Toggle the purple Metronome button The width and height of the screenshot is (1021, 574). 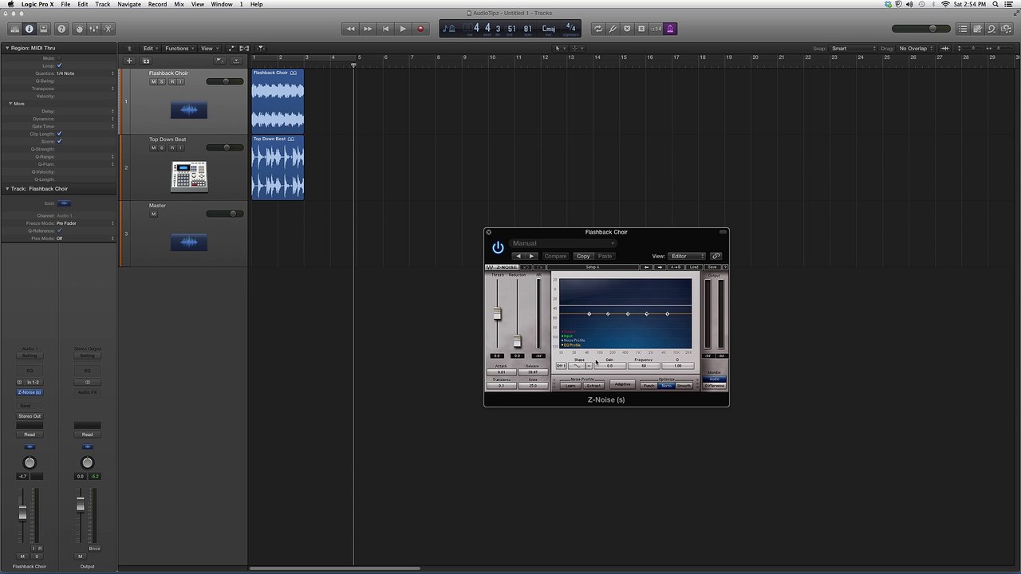click(671, 29)
